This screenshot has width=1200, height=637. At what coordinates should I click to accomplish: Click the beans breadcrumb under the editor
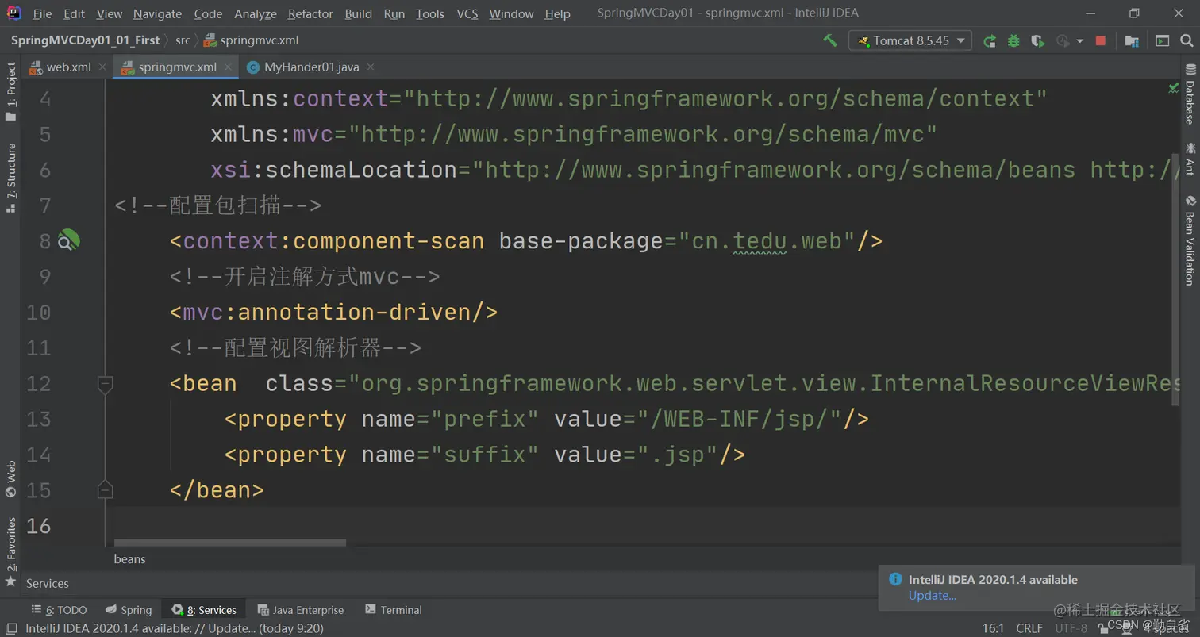[x=129, y=559]
